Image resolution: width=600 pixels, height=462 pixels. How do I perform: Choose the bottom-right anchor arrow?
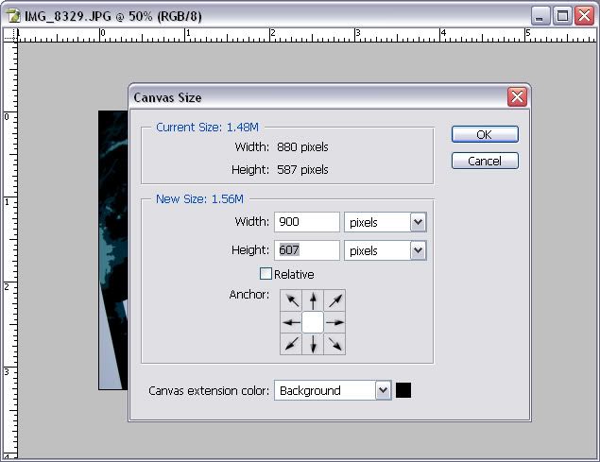pos(334,344)
